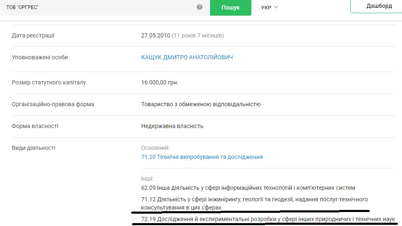402x226 pixels.
Task: Click the question mark help icon
Action: [200, 7]
